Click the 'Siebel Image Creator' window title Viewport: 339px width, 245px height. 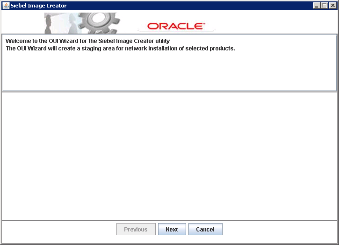pos(38,6)
